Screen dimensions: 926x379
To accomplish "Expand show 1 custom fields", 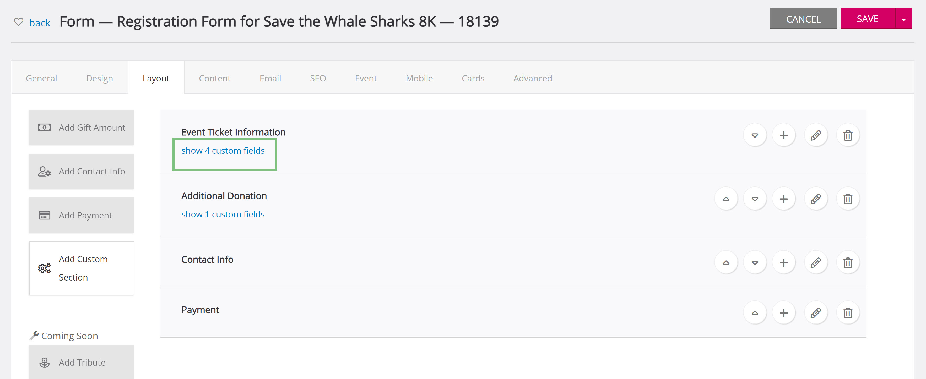I will point(223,214).
